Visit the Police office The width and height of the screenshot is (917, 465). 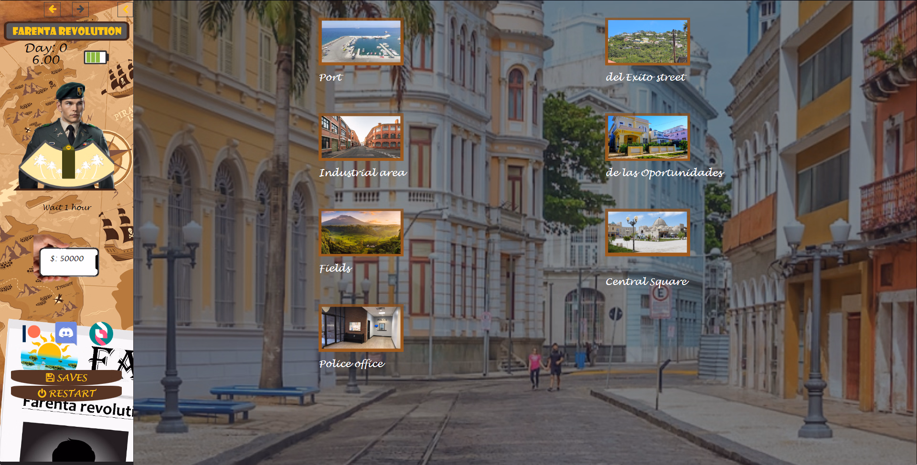click(361, 328)
